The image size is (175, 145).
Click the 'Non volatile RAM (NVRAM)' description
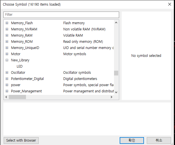[84, 29]
